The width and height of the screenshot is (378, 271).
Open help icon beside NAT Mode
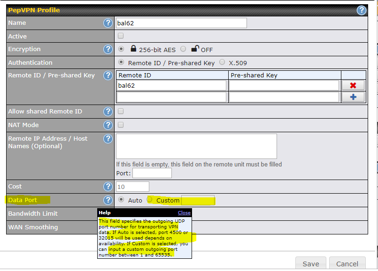[108, 125]
